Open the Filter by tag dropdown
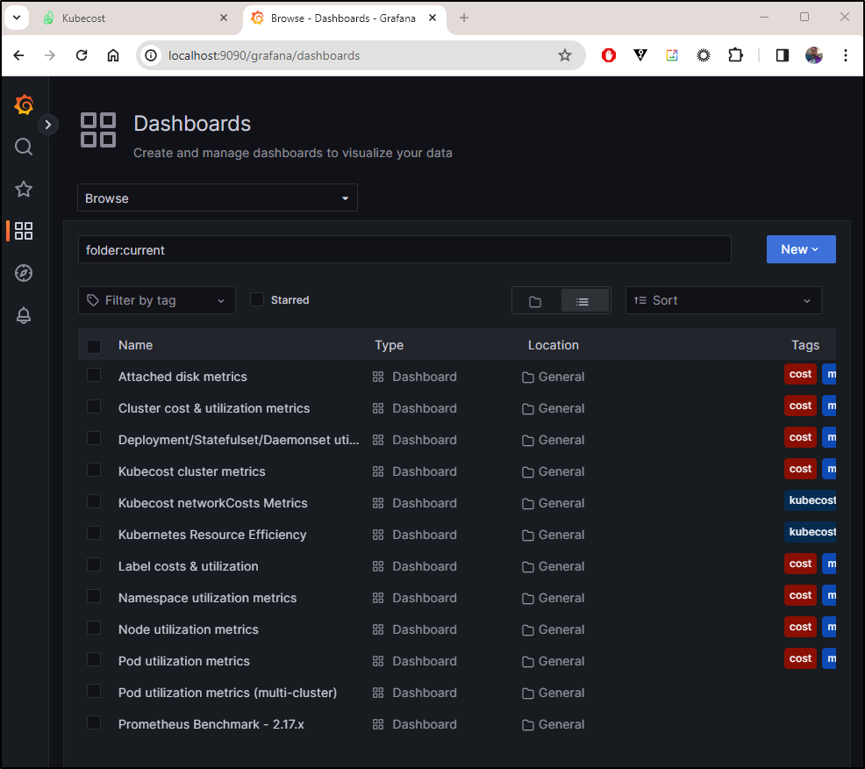Viewport: 865px width, 769px height. 157,300
